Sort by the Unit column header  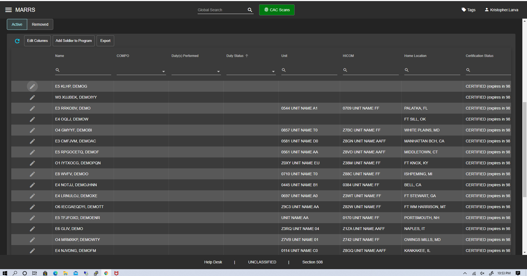[284, 56]
